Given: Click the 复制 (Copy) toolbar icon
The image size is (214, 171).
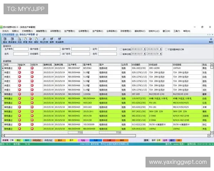Looking at the screenshot, I should point(36,41).
